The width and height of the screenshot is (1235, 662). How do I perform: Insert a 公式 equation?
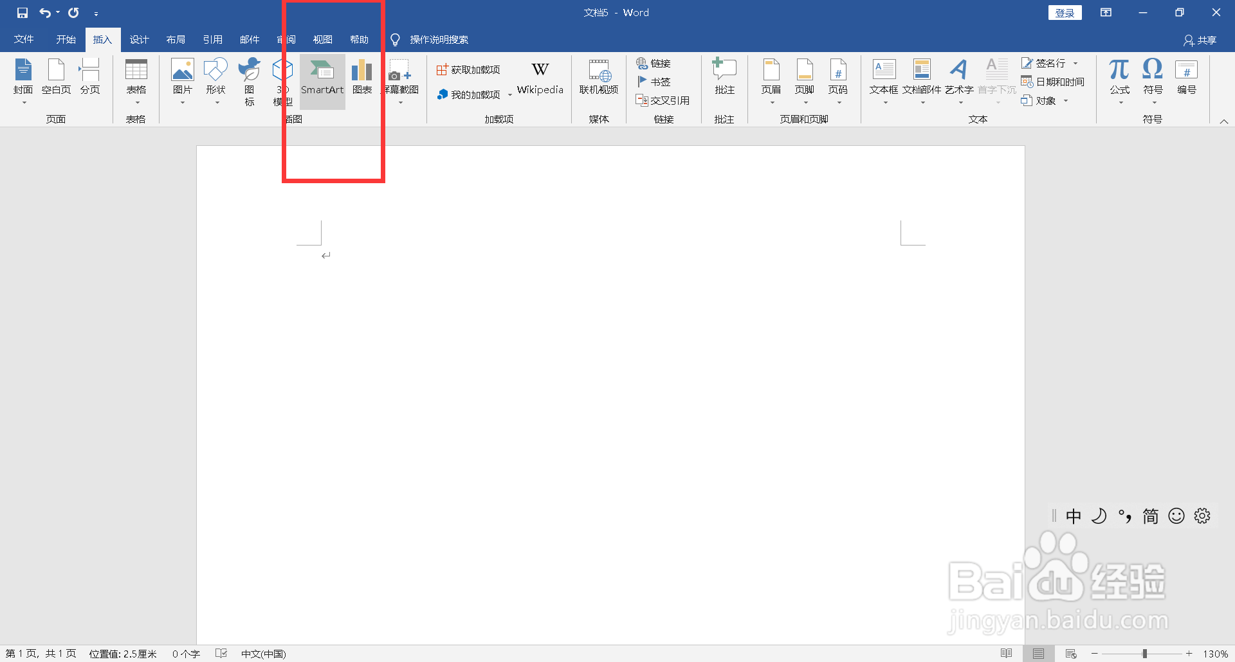point(1119,82)
